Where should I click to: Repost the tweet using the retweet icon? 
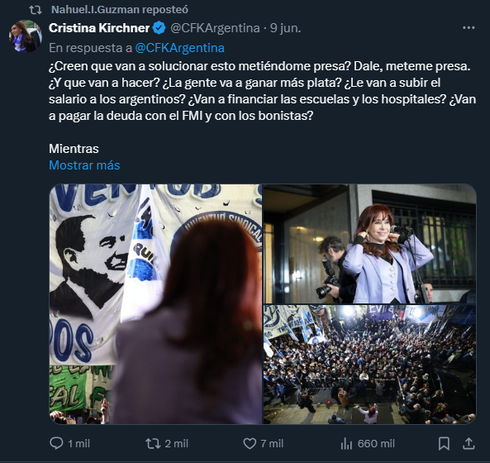tap(153, 443)
